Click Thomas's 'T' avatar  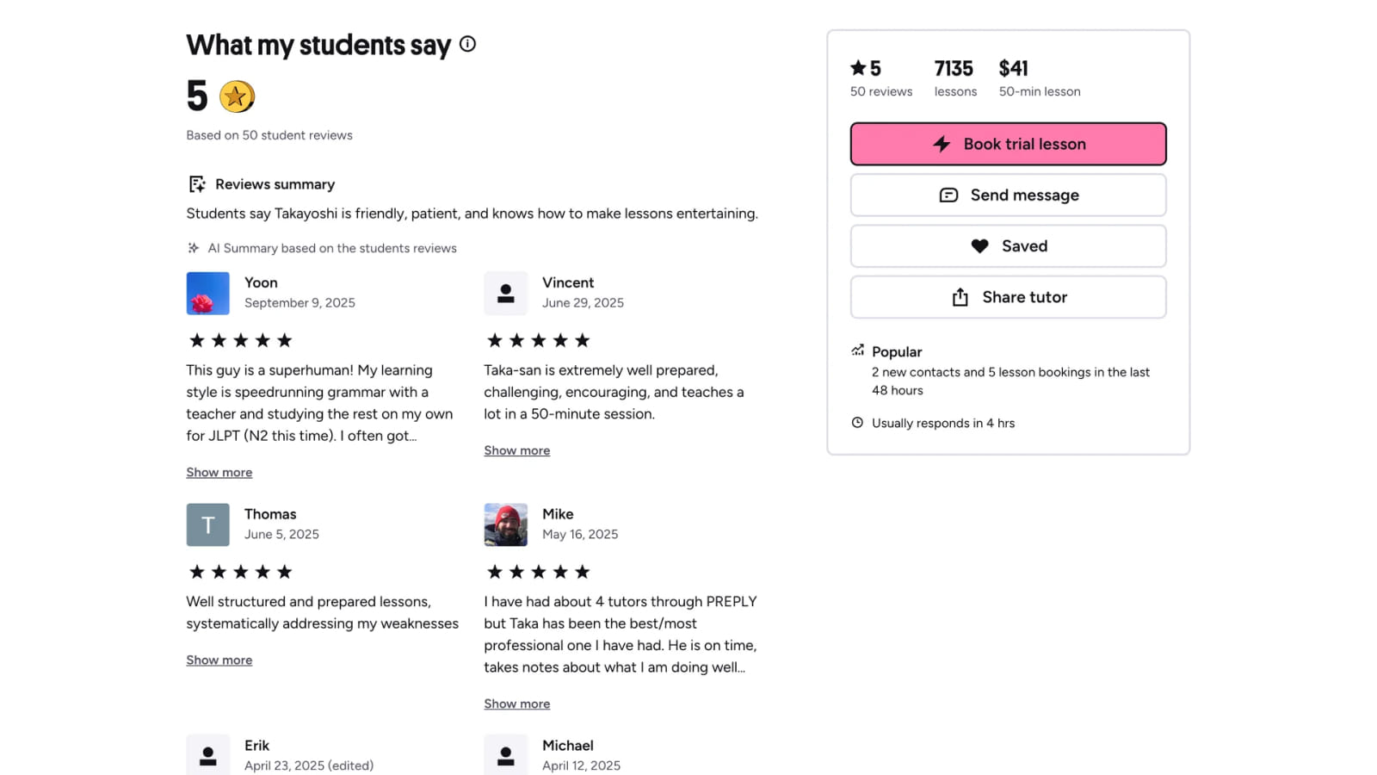point(207,524)
